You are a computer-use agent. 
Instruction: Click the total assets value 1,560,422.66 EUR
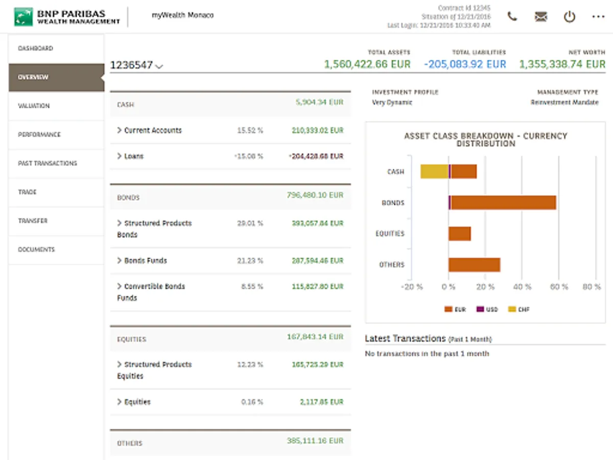(367, 64)
